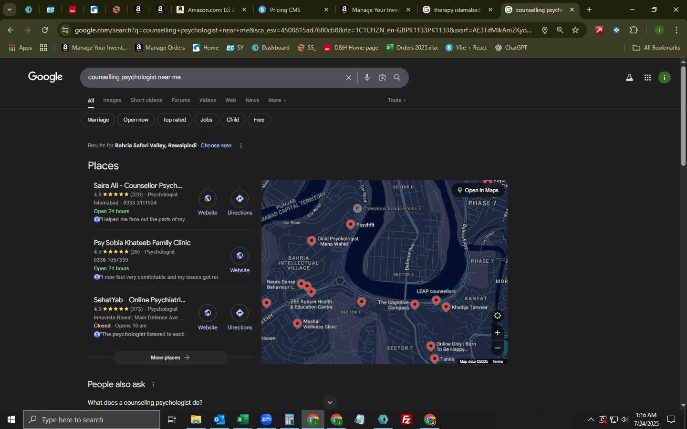Image resolution: width=687 pixels, height=429 pixels.
Task: Open Psy Sobia Khateeb Family Clinic listing
Action: (x=142, y=243)
